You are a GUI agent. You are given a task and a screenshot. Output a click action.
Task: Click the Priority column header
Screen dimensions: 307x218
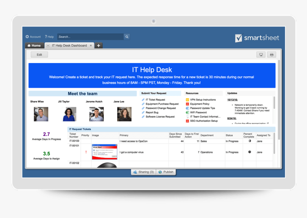(85, 135)
